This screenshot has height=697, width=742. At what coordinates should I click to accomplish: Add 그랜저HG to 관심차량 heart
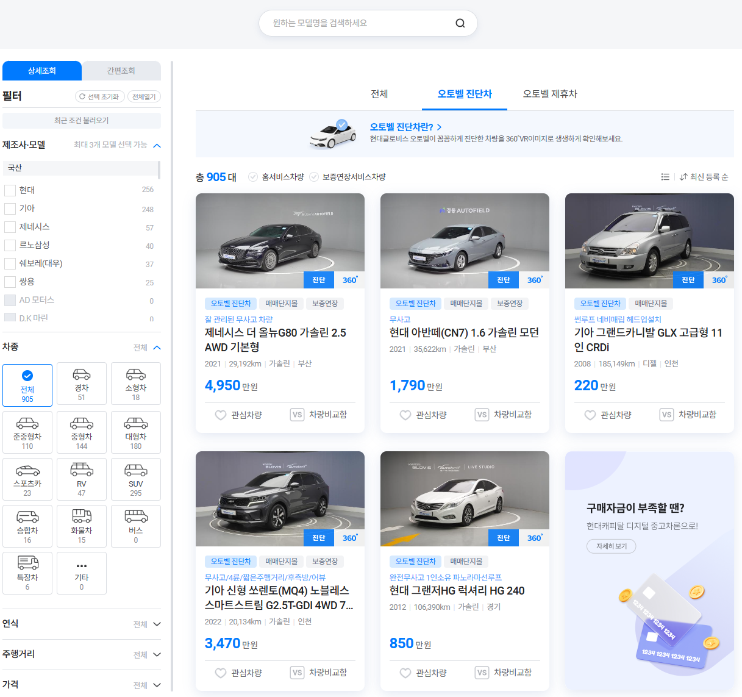(405, 673)
